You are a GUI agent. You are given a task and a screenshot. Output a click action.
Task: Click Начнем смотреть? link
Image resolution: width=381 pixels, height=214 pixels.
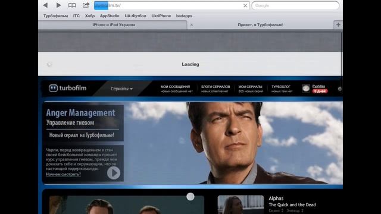click(63, 174)
